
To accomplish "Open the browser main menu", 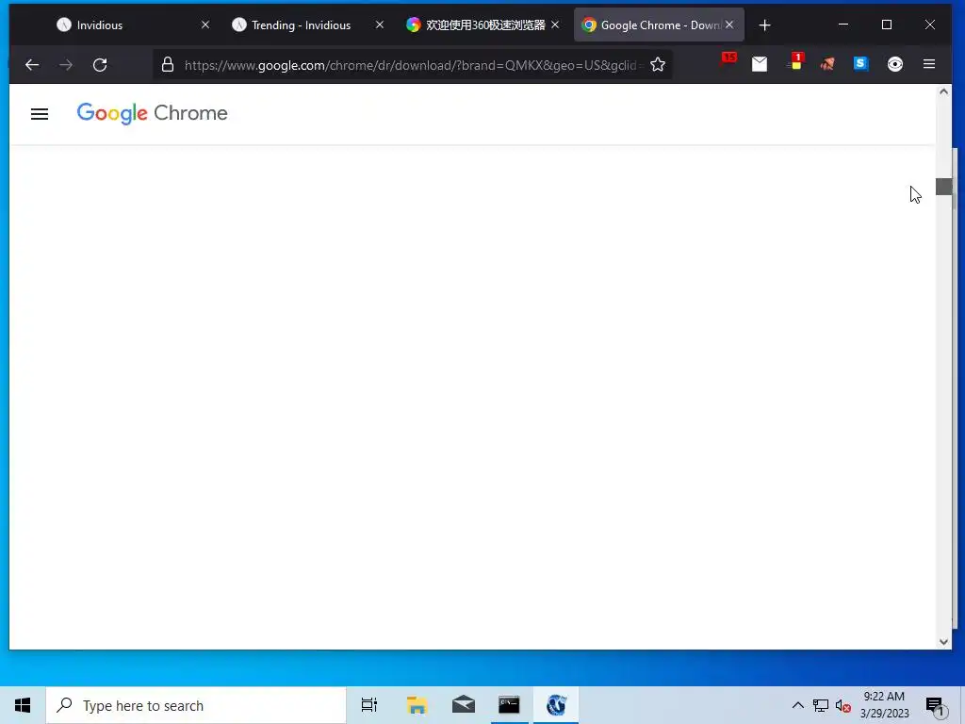I will (x=929, y=64).
